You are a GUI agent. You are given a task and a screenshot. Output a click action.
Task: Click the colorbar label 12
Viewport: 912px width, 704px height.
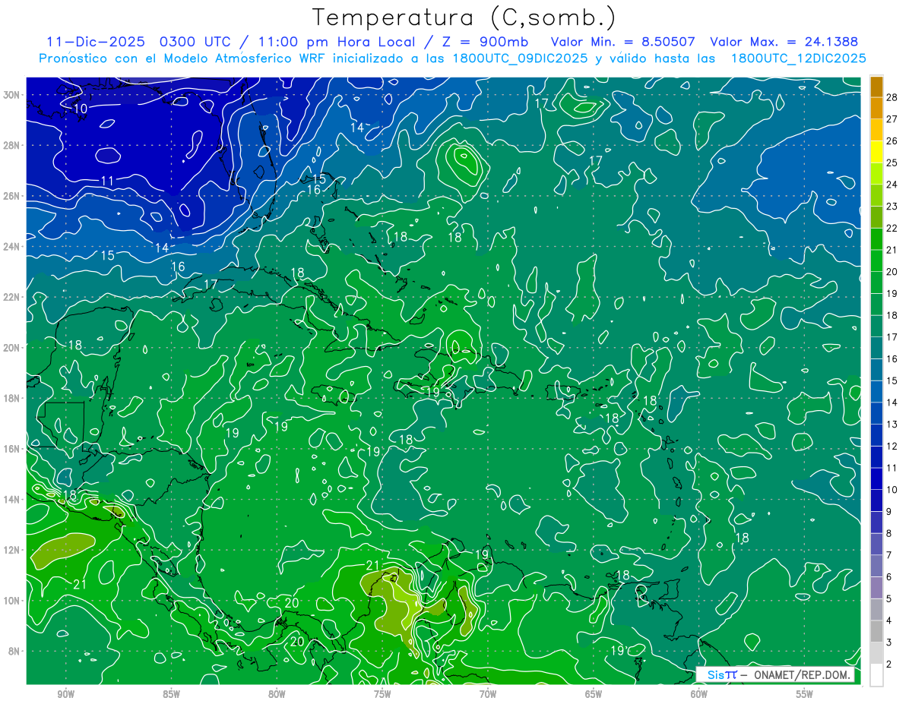tap(892, 447)
